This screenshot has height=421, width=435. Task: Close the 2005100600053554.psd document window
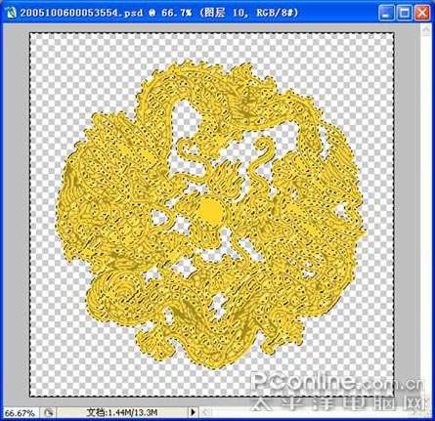pyautogui.click(x=422, y=13)
